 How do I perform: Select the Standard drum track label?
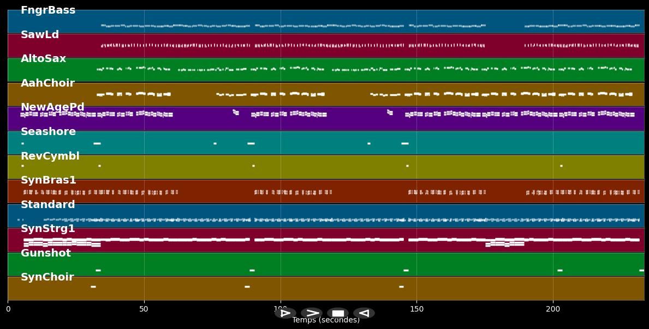point(47,205)
